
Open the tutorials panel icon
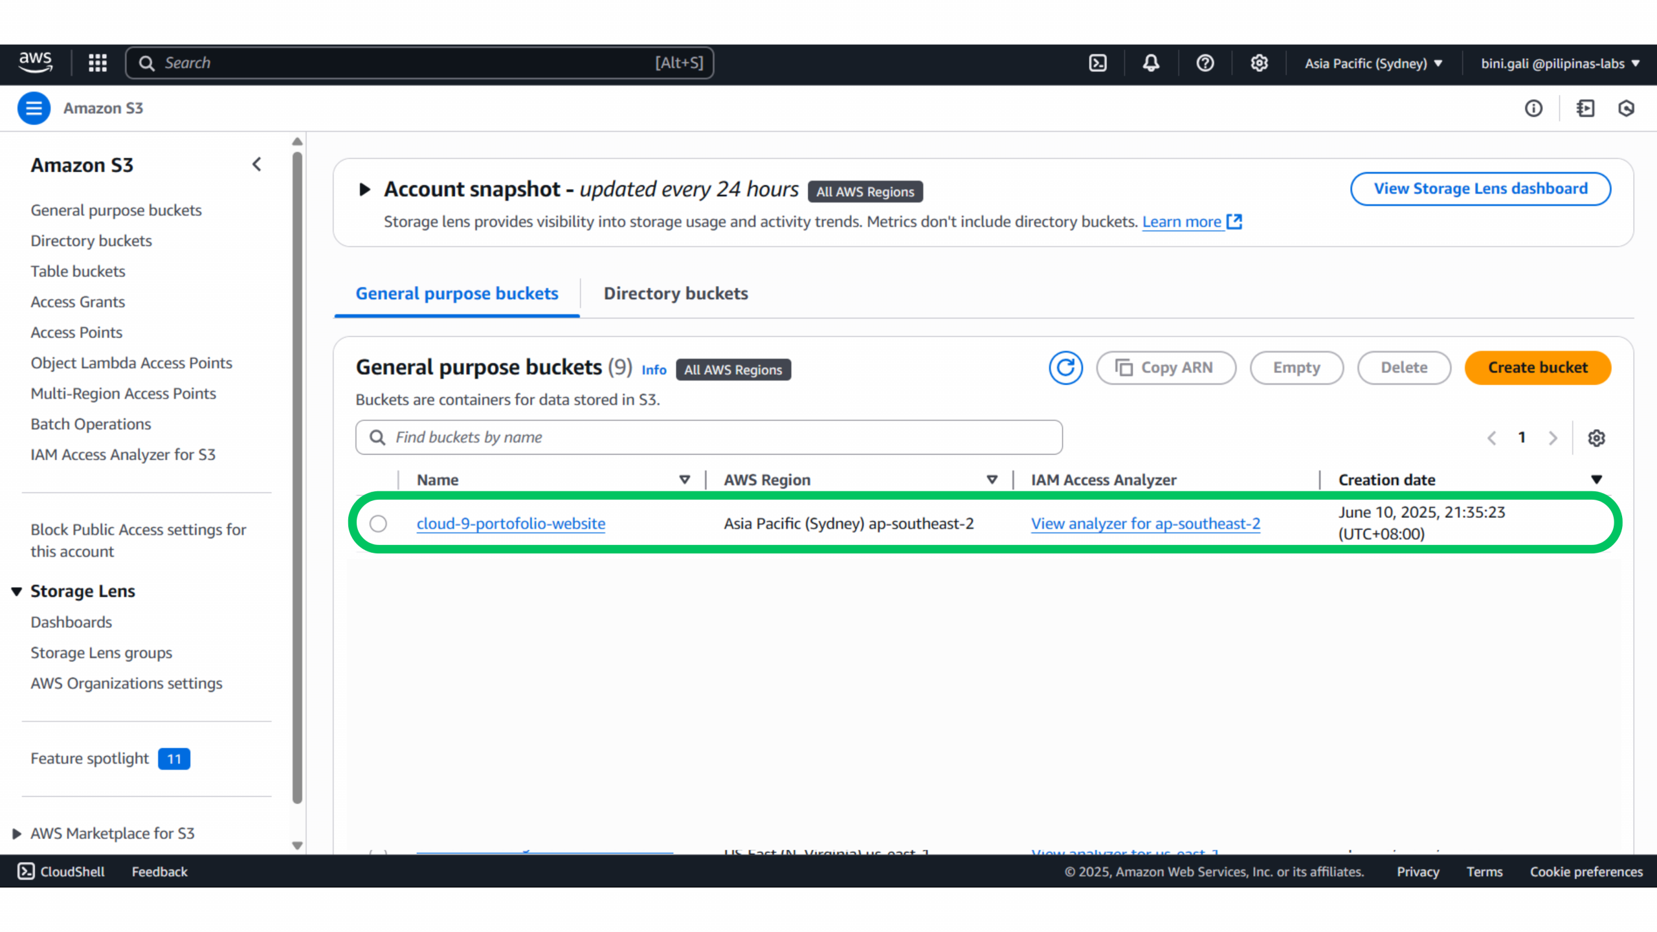coord(1585,108)
